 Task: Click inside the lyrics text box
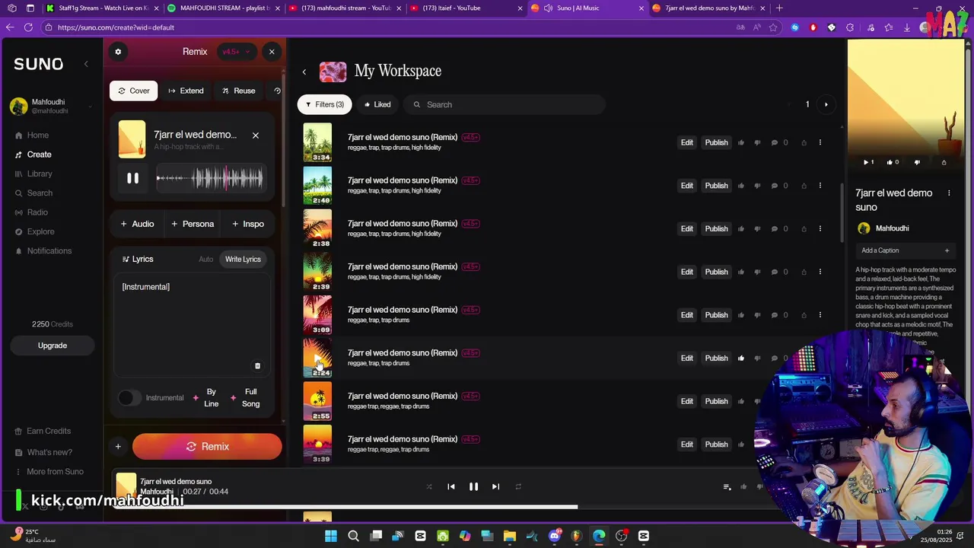[193, 323]
